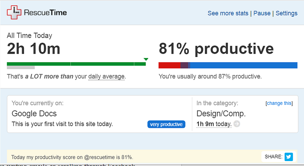Pause RescueTime tracking

[x=262, y=13]
